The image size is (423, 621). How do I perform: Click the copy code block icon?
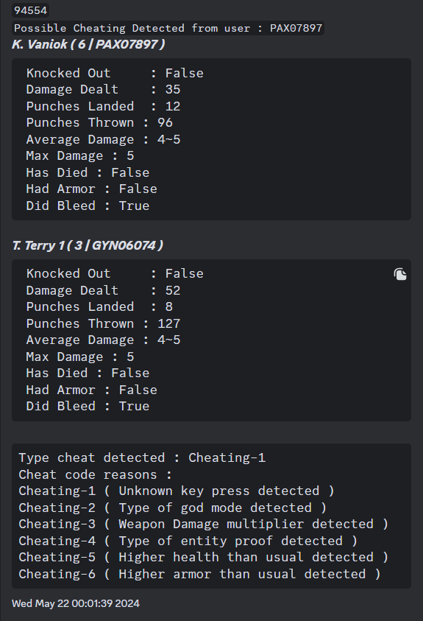[x=400, y=274]
